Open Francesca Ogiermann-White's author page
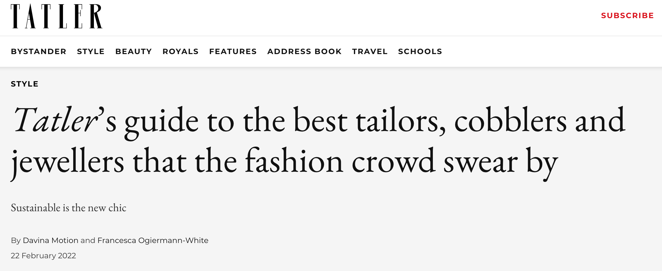This screenshot has height=271, width=662. [x=153, y=241]
